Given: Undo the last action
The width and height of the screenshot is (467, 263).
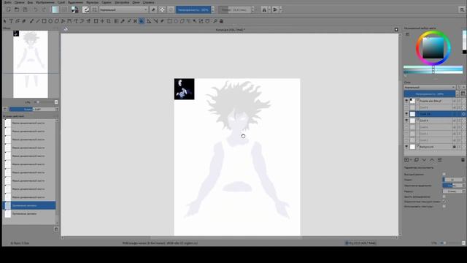Looking at the screenshot, I should [x=36, y=9].
